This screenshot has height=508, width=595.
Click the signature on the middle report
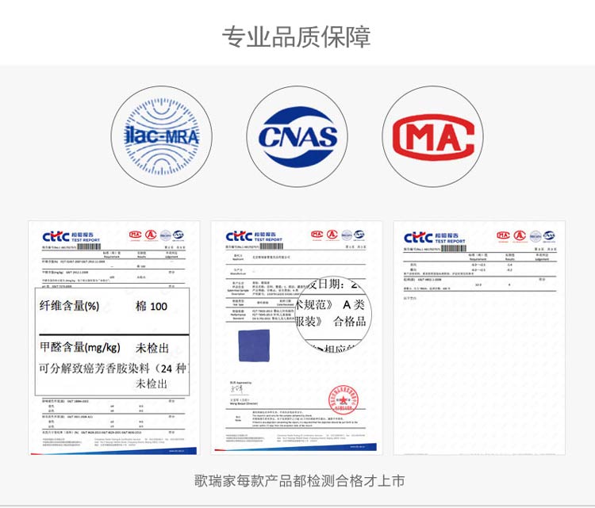tap(236, 389)
